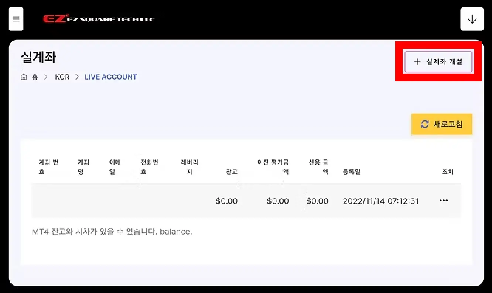Image resolution: width=492 pixels, height=293 pixels.
Task: Select the KOR breadcrumb
Action: (x=62, y=77)
